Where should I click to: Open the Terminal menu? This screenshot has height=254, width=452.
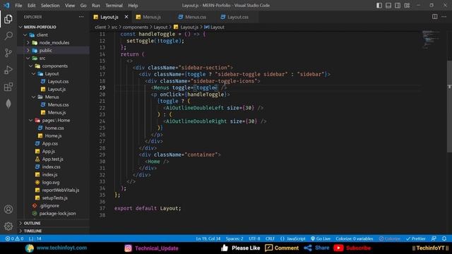tap(114, 6)
